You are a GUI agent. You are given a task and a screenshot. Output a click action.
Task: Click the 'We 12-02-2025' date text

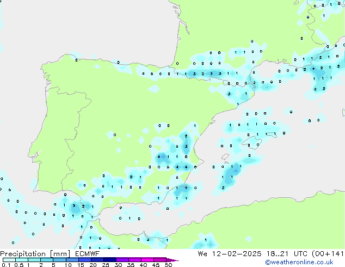pyautogui.click(x=230, y=254)
